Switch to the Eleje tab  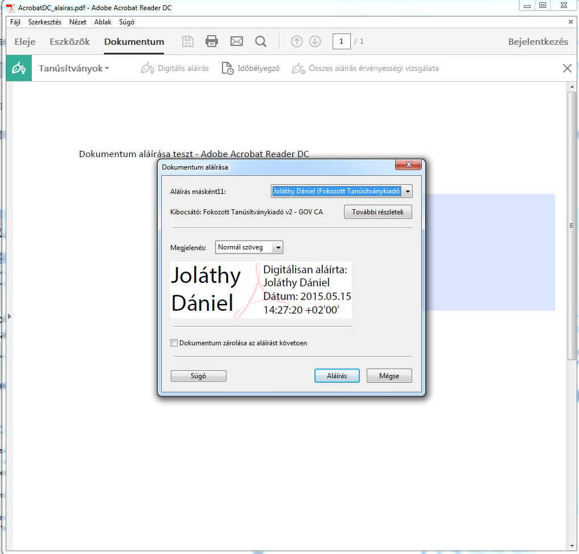pyautogui.click(x=25, y=42)
